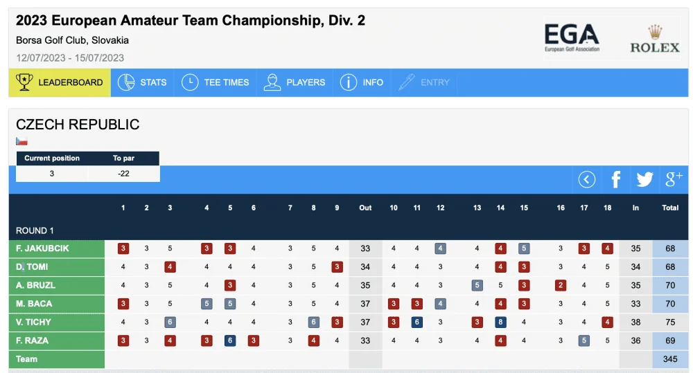The image size is (693, 373).
Task: Click the clock icon for Tee Times
Action: (x=190, y=82)
